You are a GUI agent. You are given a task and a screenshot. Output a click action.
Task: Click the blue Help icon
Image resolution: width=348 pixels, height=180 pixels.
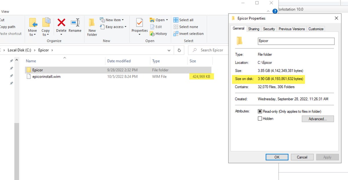pos(275,12)
